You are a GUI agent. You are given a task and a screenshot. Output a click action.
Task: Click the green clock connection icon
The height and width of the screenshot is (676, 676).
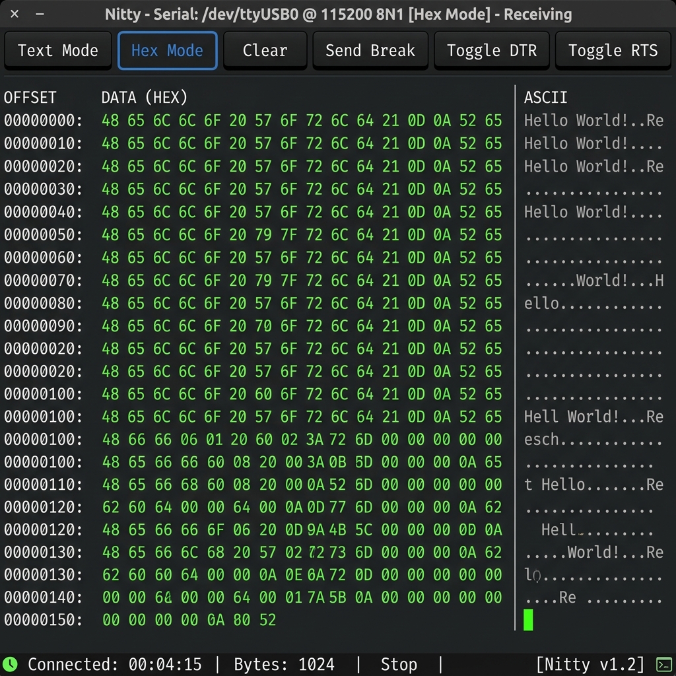(x=11, y=664)
